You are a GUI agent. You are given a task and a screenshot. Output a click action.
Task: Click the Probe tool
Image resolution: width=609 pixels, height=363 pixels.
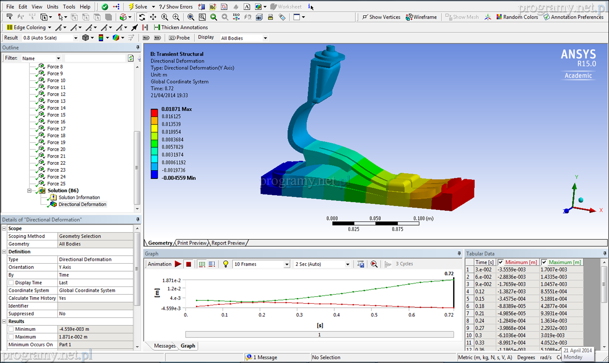tap(179, 38)
